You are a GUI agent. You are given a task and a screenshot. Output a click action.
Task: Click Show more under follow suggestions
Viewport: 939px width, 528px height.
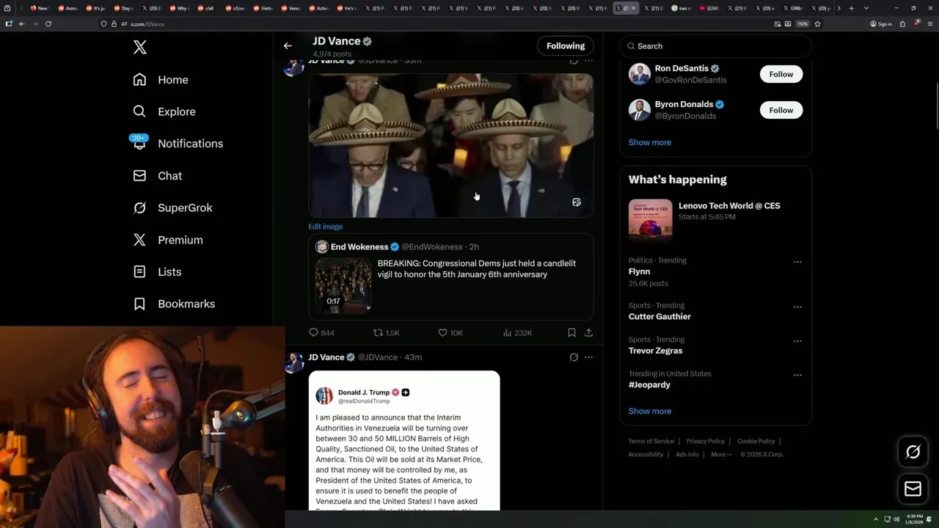coord(649,142)
